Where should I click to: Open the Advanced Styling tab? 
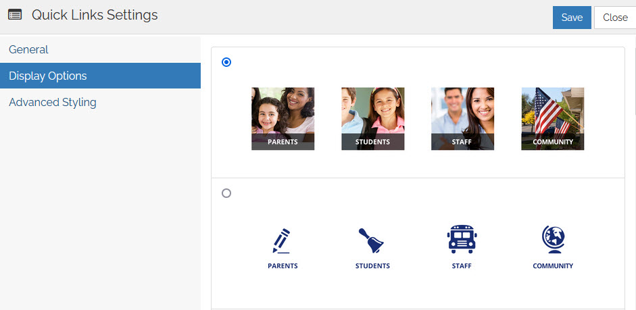click(x=53, y=102)
